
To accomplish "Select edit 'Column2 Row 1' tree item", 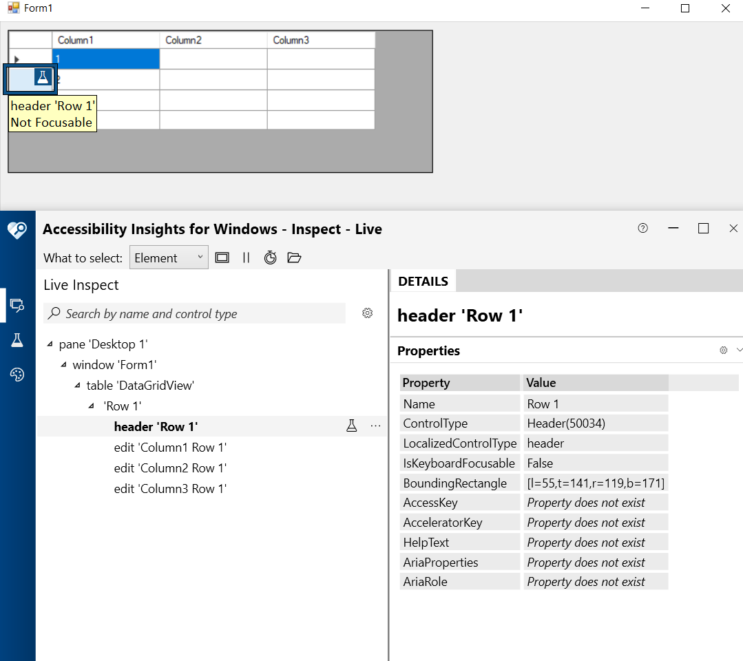I will click(170, 468).
